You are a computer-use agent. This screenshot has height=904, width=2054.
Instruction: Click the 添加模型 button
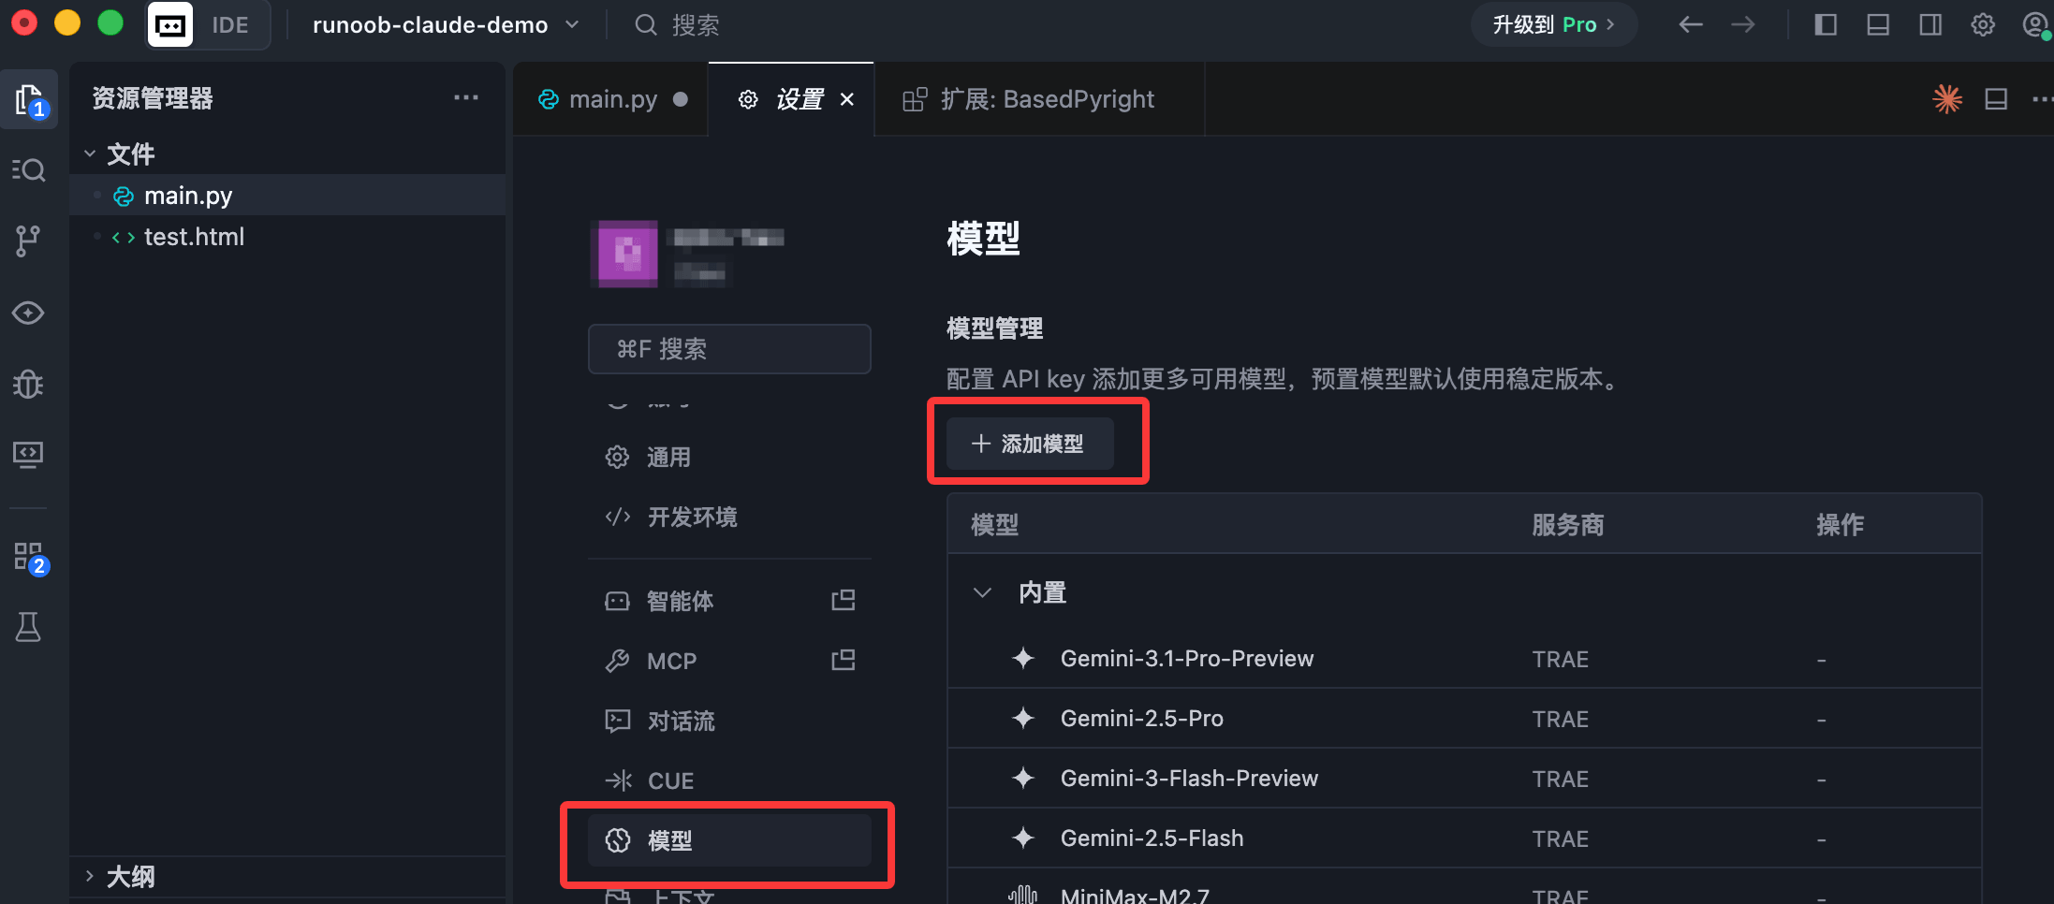coord(1030,444)
